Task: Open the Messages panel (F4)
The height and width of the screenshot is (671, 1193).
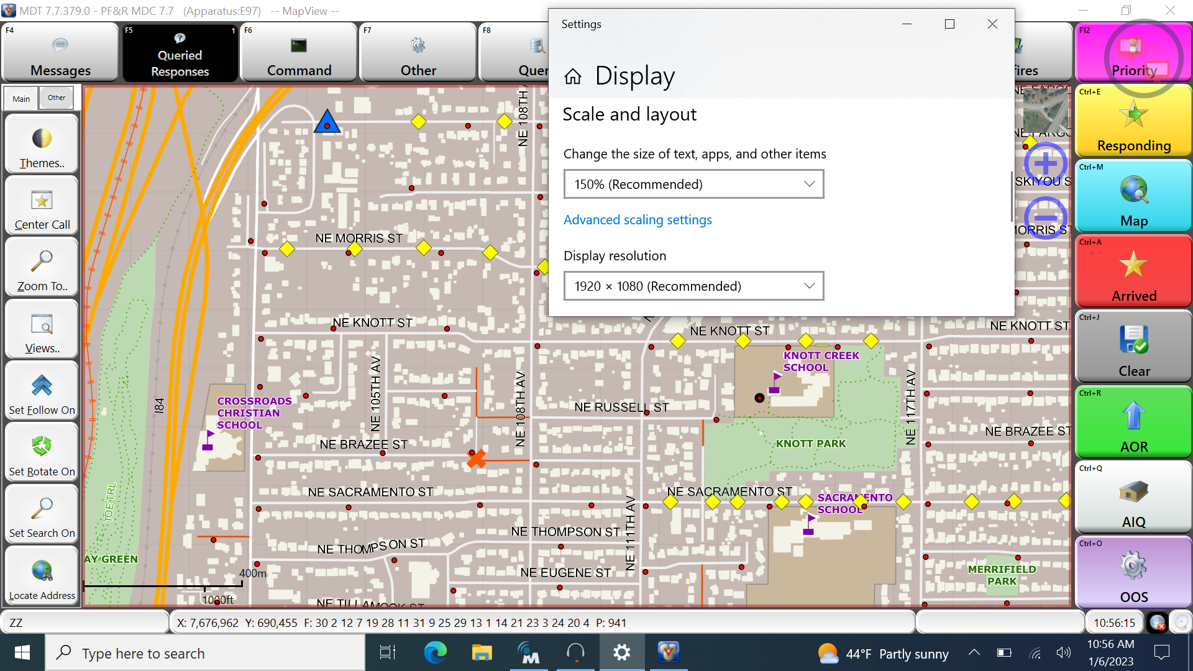Action: tap(60, 53)
